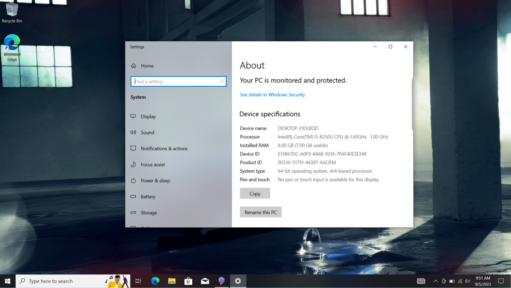The height and width of the screenshot is (288, 511).
Task: Open File Explorer from the taskbar
Action: (172, 281)
